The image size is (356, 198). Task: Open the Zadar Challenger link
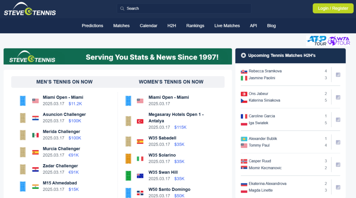tap(60, 166)
